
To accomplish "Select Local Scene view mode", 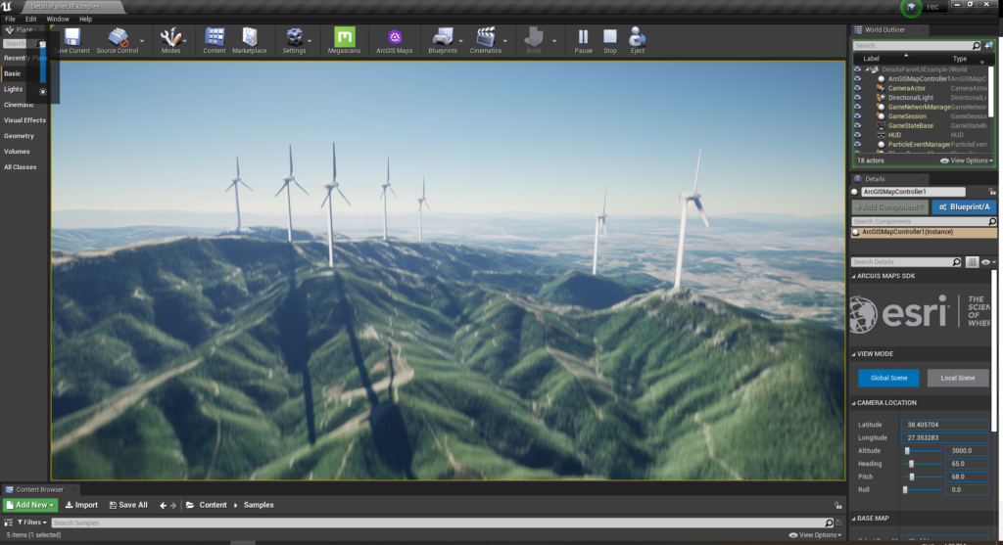I will tap(958, 378).
